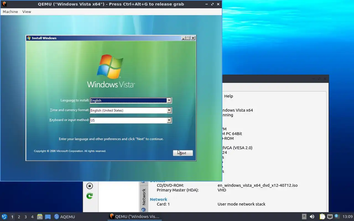Click the show desktop icon on taskbar

click(x=48, y=217)
